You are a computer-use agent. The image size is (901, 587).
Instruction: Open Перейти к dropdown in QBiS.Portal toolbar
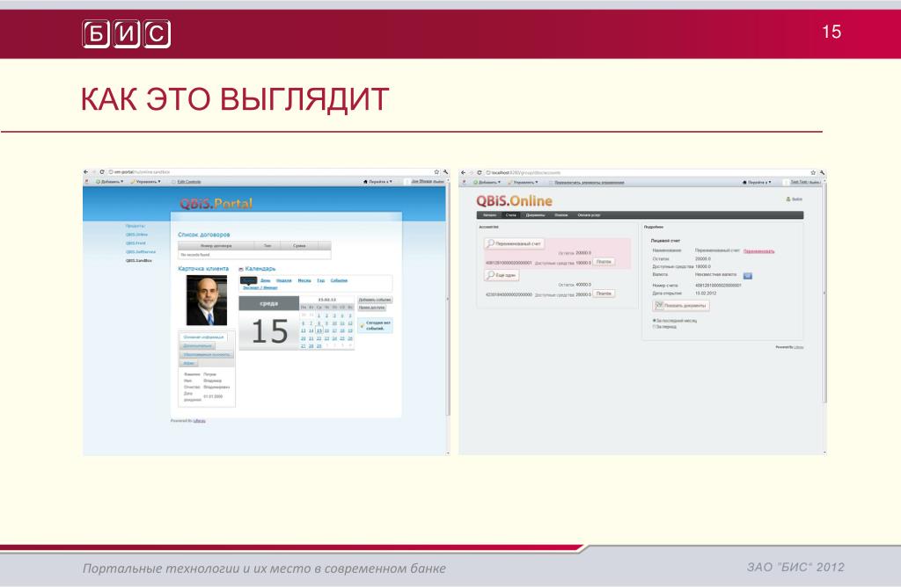(x=377, y=182)
